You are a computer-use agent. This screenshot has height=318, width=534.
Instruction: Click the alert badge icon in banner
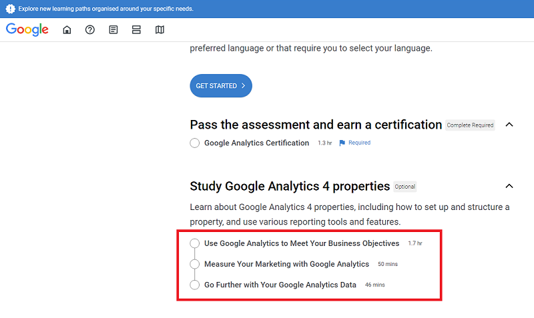[x=10, y=9]
